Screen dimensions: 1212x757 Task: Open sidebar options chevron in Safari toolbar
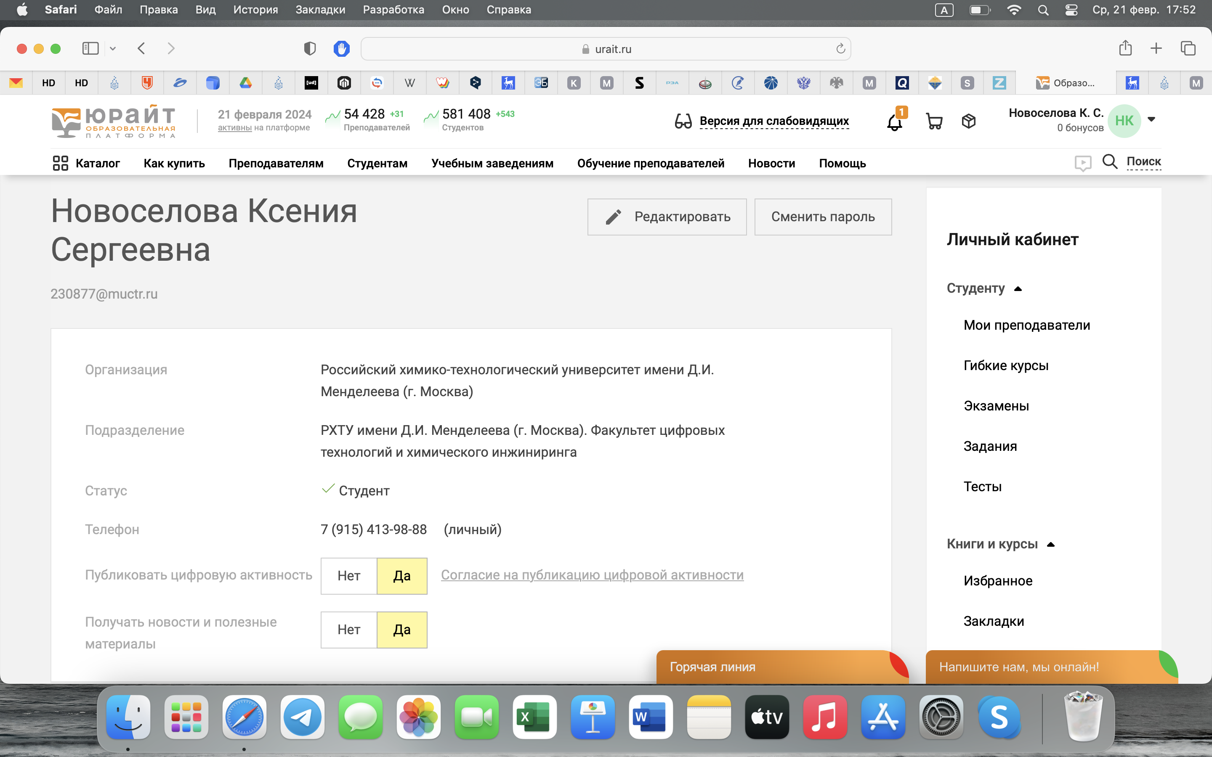tap(113, 48)
